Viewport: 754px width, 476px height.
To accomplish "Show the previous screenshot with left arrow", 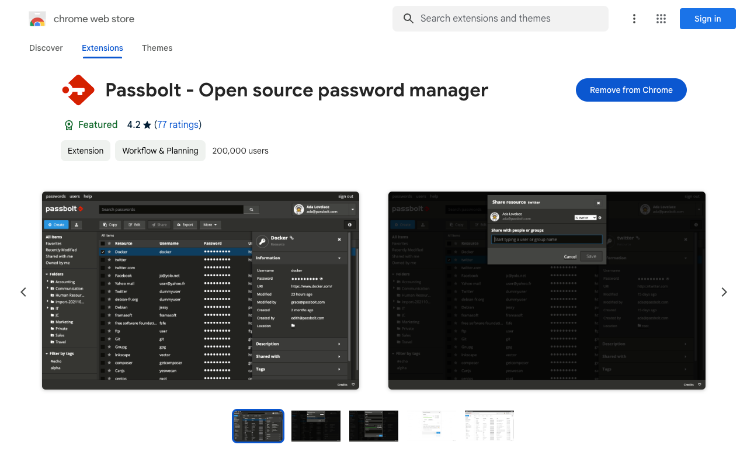I will click(x=23, y=292).
